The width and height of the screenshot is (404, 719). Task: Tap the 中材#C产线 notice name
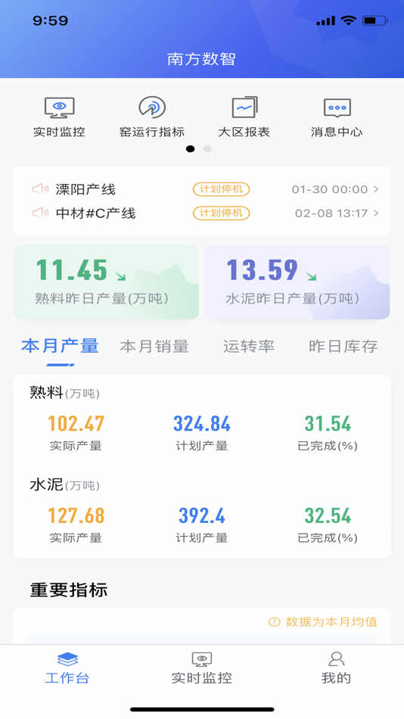pos(96,213)
